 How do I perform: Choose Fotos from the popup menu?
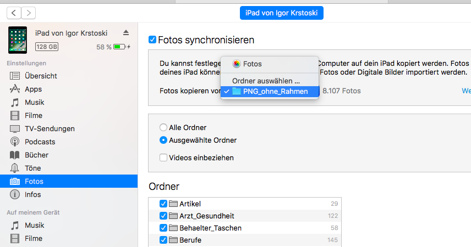click(x=252, y=64)
